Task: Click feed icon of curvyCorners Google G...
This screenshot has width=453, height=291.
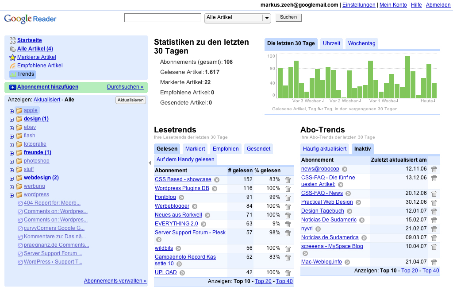Action: pos(20,229)
